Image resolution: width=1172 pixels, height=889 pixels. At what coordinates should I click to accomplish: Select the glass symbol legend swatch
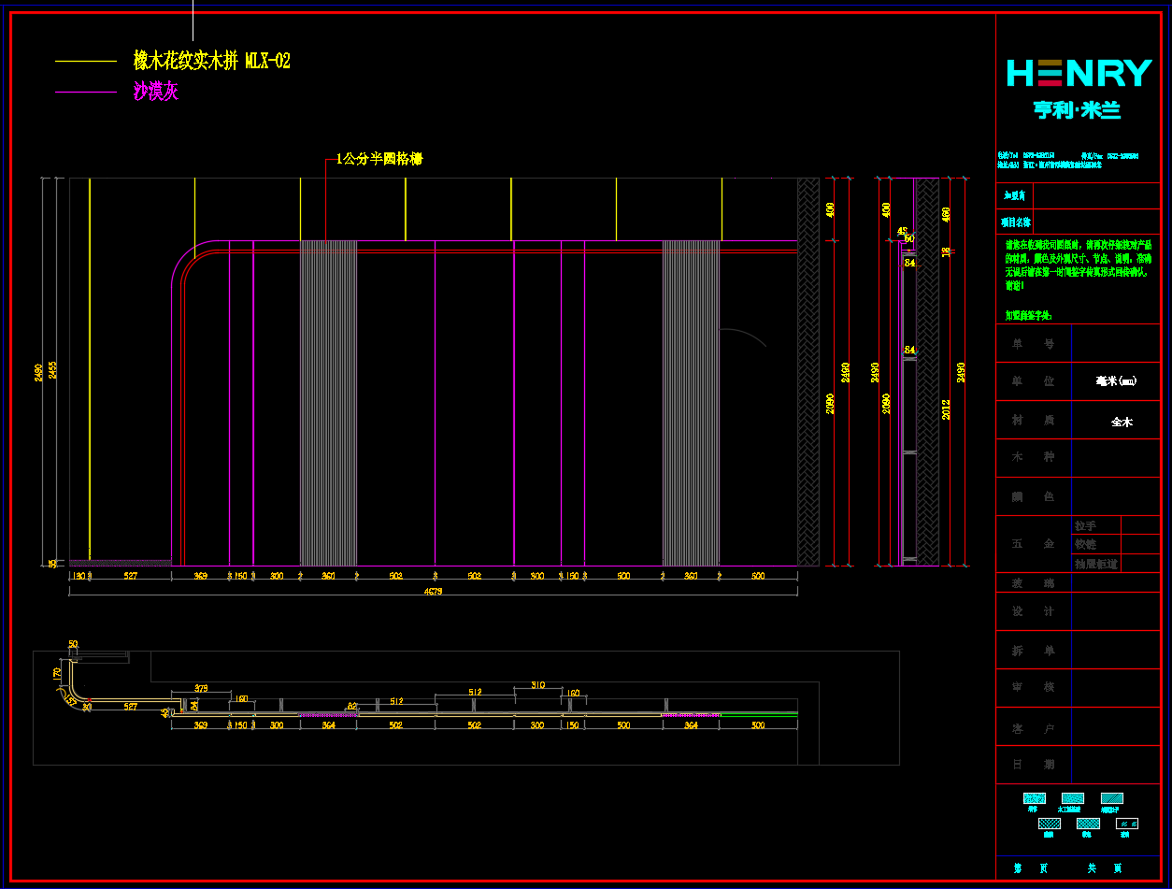click(1127, 824)
